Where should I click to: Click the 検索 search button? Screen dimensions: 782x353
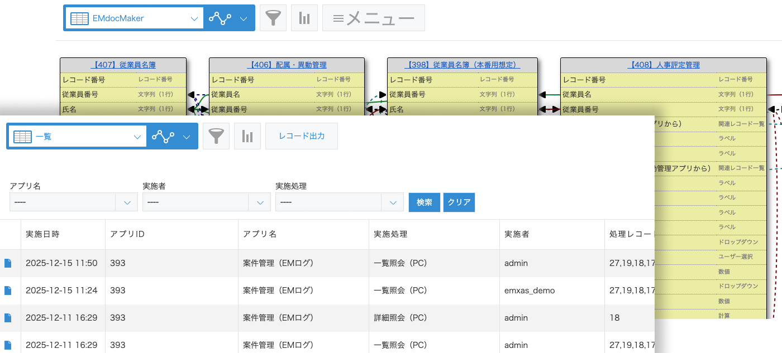(x=424, y=202)
